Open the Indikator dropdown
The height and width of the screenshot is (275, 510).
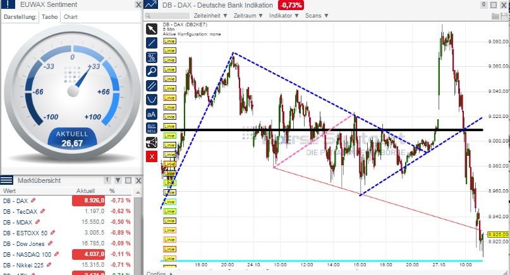(284, 16)
